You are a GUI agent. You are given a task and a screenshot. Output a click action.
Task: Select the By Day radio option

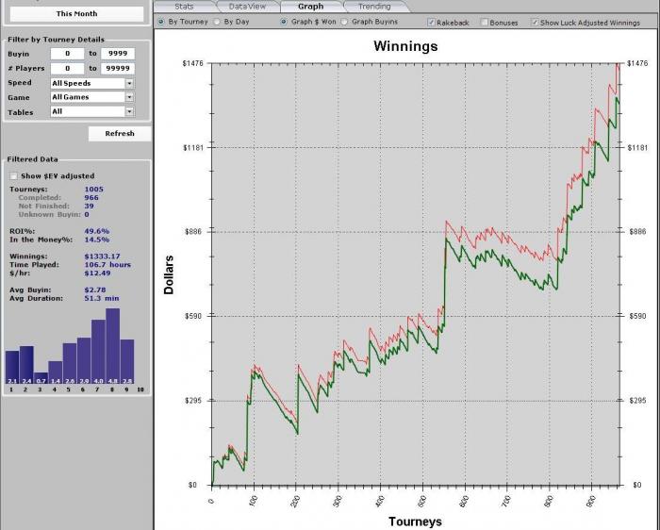(217, 22)
